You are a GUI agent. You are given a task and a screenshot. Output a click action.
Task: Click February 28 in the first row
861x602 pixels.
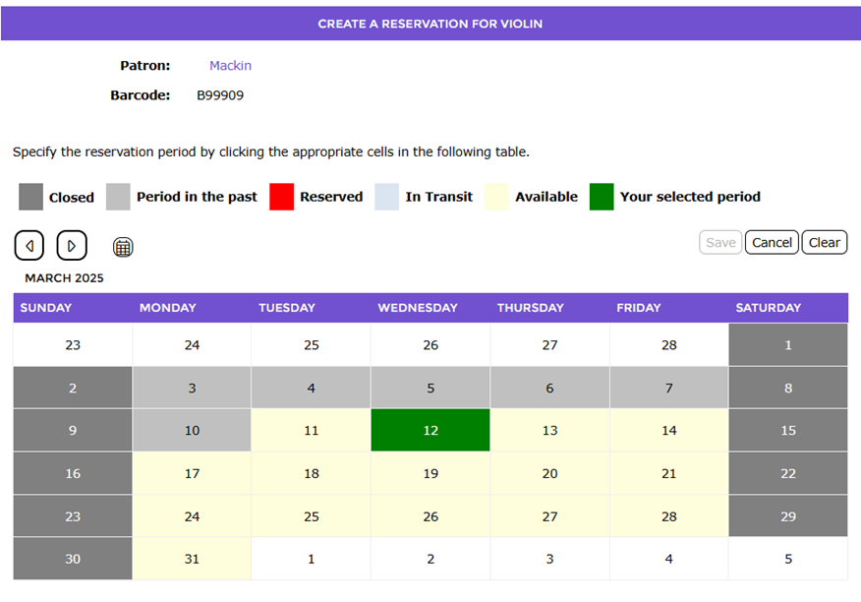[x=668, y=344]
